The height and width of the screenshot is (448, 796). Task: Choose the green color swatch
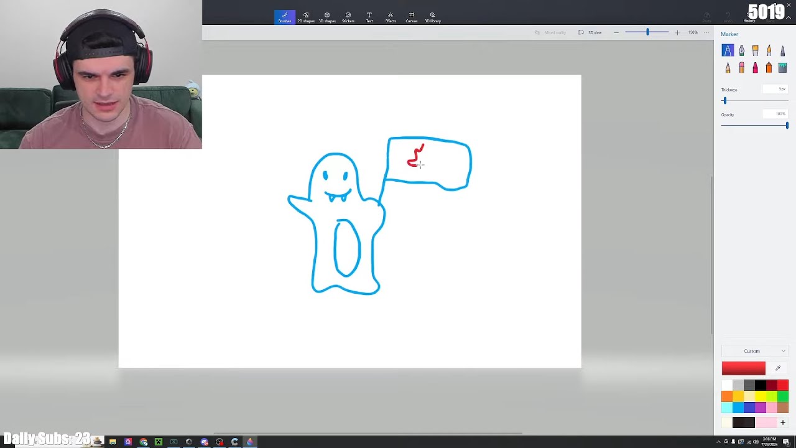click(783, 396)
